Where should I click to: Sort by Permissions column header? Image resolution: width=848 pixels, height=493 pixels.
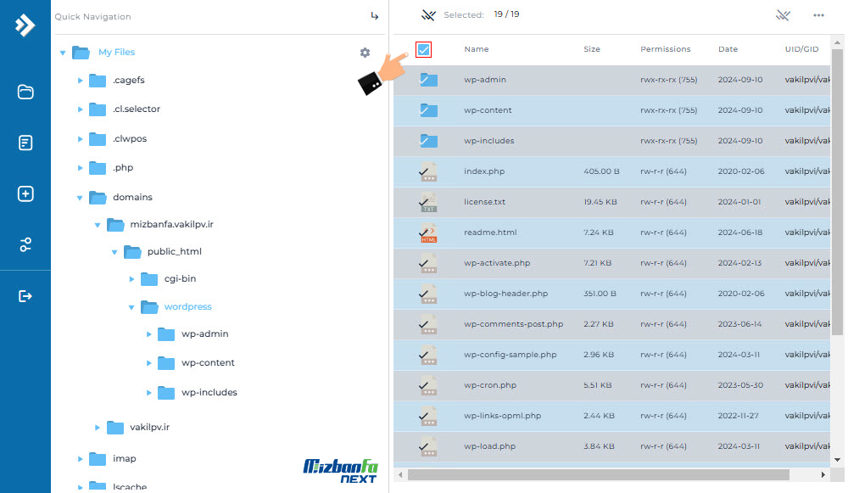[x=665, y=48]
